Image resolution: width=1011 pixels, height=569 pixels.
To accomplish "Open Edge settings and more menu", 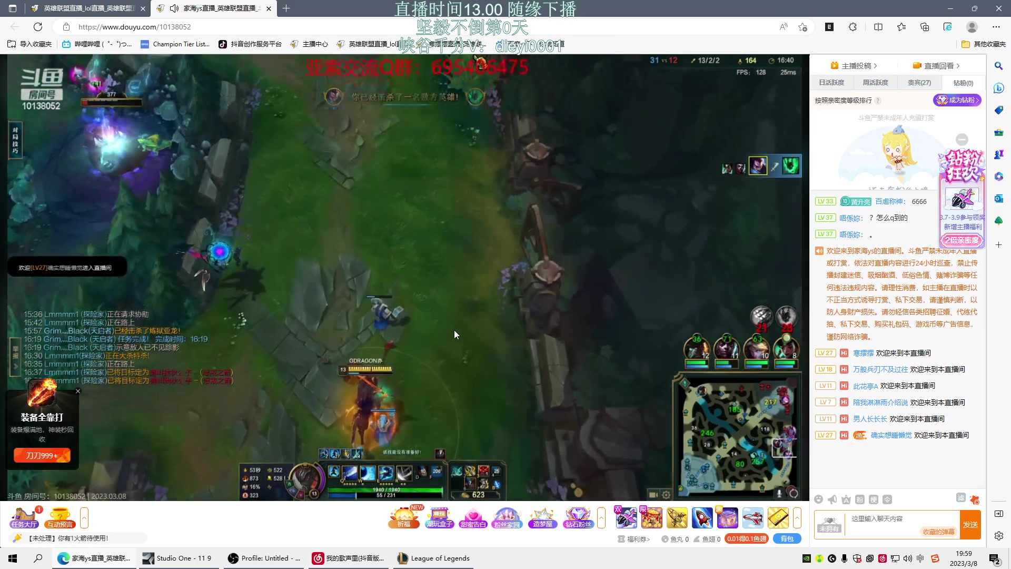I will tap(996, 27).
